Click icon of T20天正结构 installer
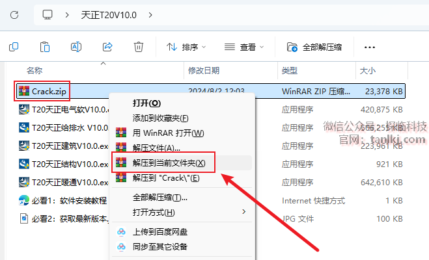 (24, 164)
